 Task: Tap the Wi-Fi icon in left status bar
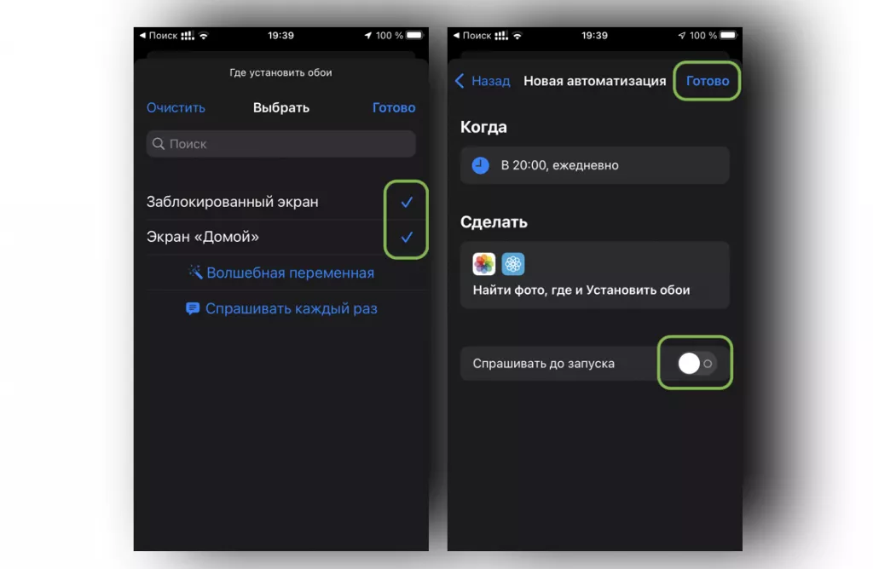tap(204, 36)
